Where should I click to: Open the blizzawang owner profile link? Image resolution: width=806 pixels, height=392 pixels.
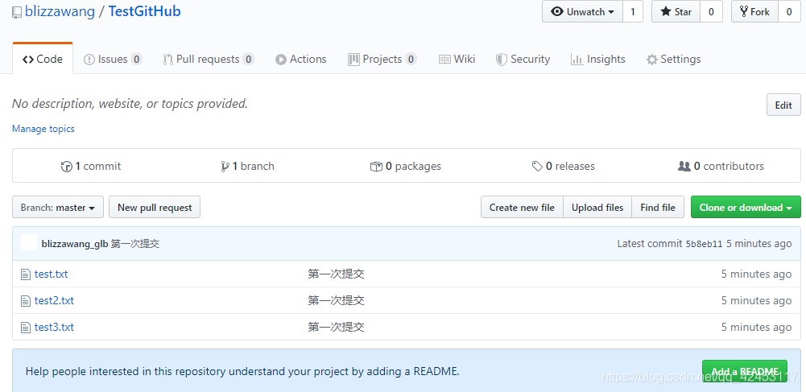[60, 11]
